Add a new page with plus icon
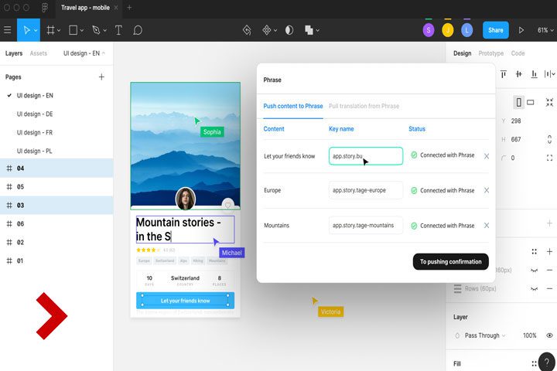Image resolution: width=557 pixels, height=371 pixels. (x=101, y=77)
